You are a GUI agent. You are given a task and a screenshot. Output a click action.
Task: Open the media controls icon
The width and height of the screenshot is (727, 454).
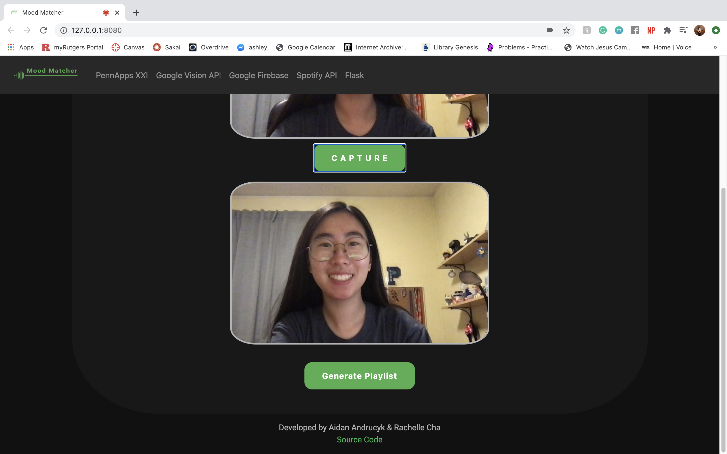pyautogui.click(x=683, y=30)
